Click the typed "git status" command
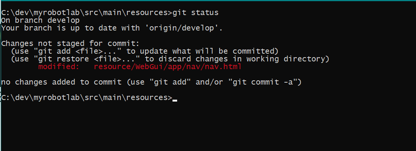The image size is (416, 151). click(x=196, y=12)
